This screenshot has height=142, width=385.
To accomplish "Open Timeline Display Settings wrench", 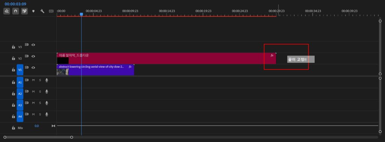I will pyautogui.click(x=42, y=11).
